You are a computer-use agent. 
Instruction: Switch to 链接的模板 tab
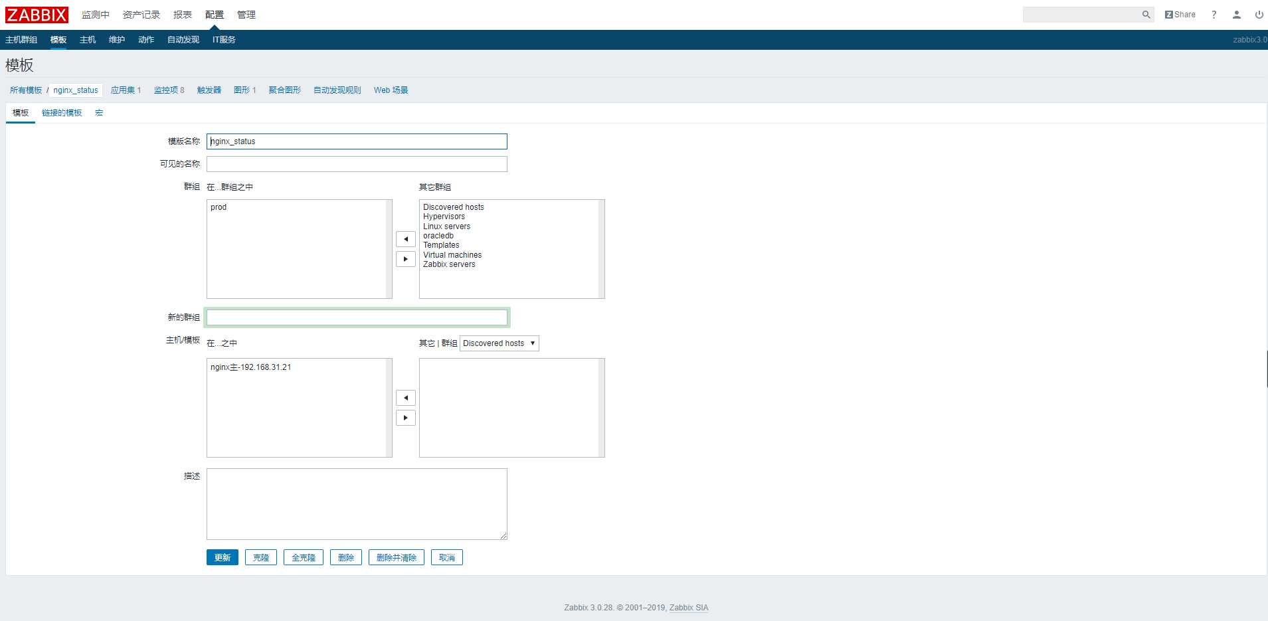tap(62, 113)
